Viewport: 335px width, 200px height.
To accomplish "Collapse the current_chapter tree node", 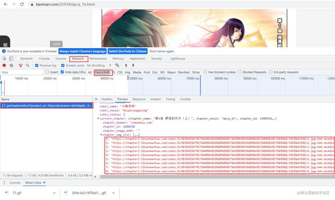I will point(98,119).
